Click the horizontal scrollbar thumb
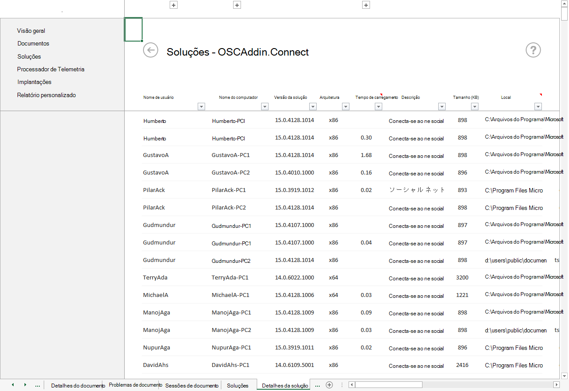Image resolution: width=569 pixels, height=391 pixels. 389,385
